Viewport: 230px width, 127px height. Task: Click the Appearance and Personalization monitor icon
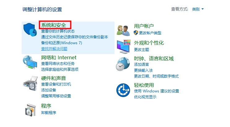124,46
